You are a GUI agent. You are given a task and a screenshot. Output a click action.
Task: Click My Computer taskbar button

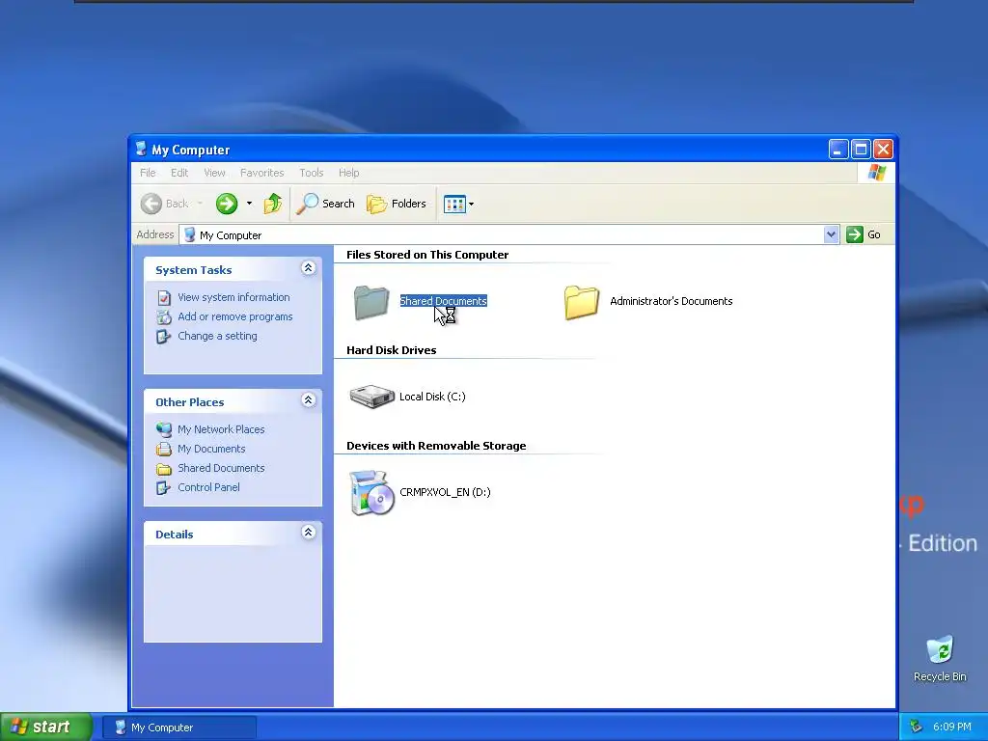(x=179, y=727)
